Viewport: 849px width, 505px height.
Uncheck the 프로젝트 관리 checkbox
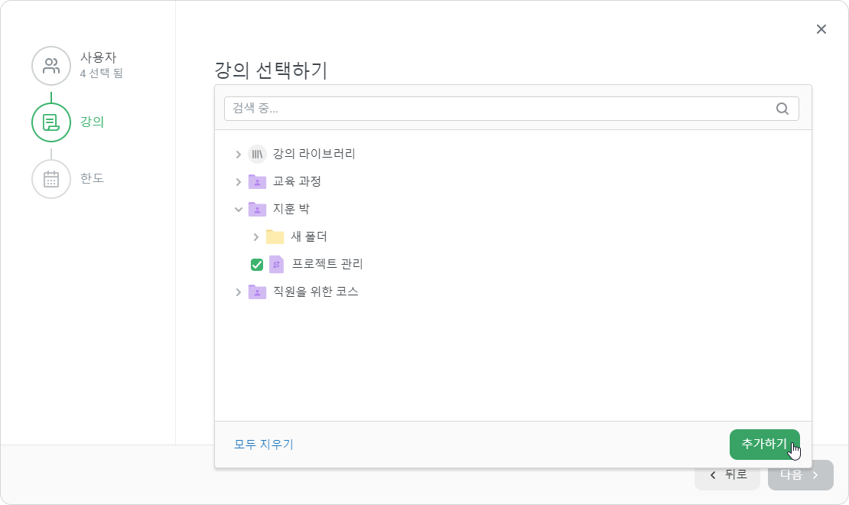point(257,265)
